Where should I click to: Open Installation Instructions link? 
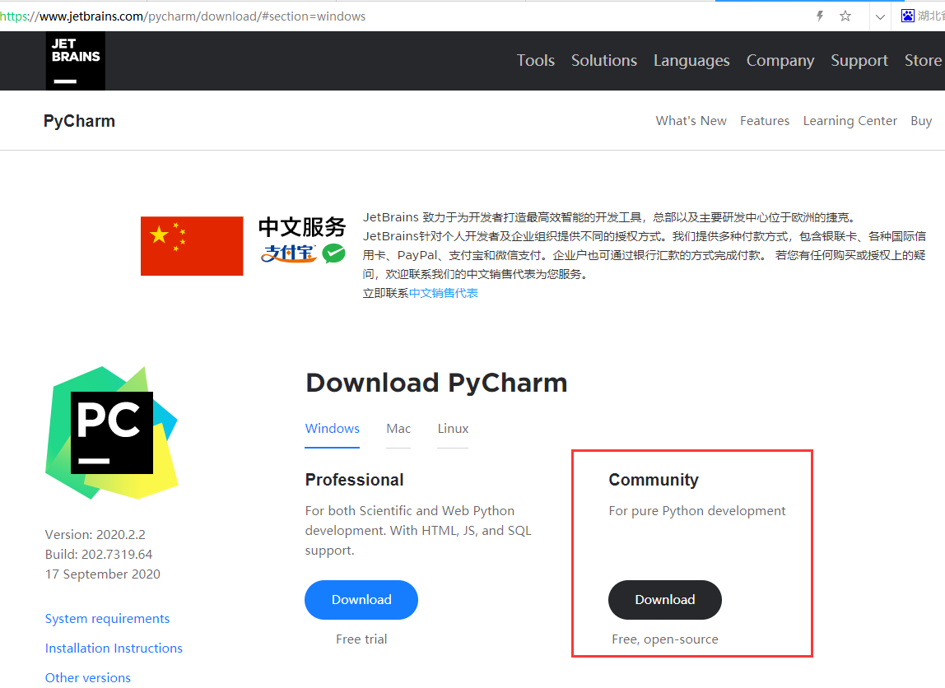click(x=114, y=648)
